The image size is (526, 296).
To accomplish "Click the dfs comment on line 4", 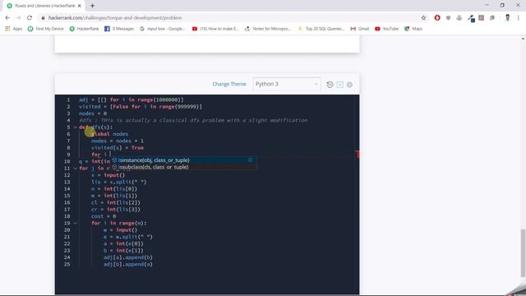I will point(193,120).
